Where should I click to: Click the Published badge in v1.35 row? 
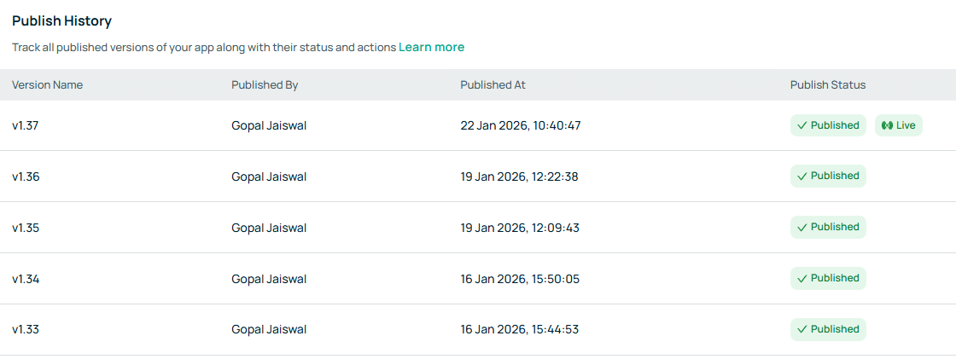(828, 227)
